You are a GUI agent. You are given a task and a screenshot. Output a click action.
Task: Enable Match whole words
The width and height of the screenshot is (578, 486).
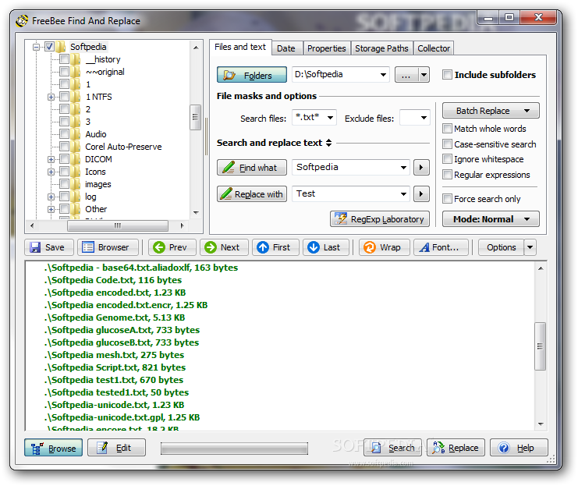[447, 129]
